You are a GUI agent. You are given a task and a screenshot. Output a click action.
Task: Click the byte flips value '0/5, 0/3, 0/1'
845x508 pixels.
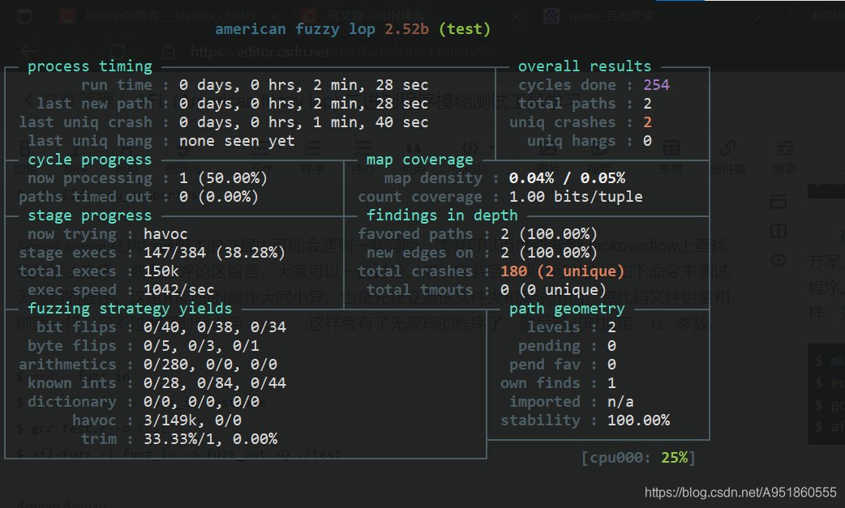tap(201, 345)
